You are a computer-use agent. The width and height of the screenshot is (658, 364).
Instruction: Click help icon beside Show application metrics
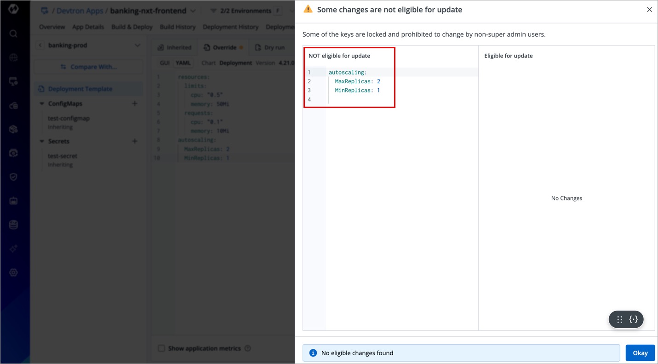click(248, 348)
